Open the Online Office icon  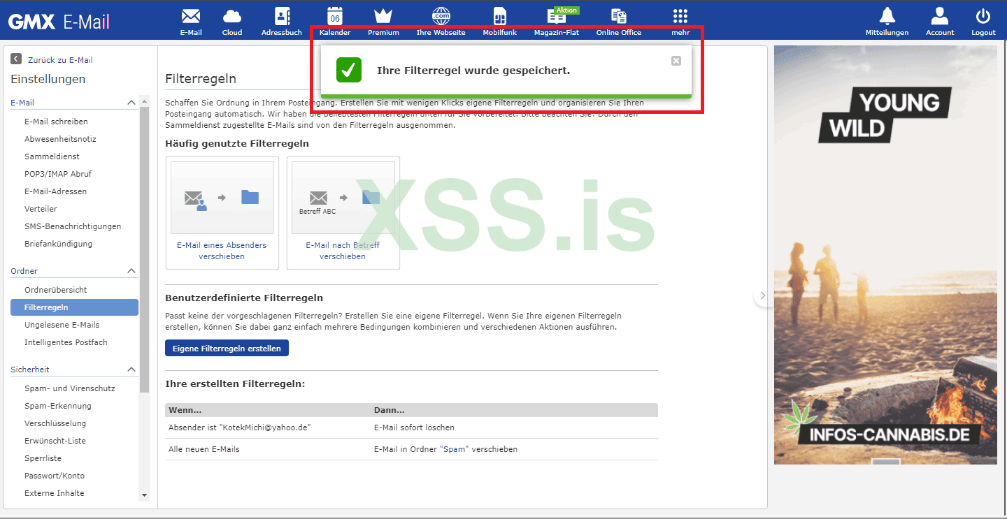pyautogui.click(x=618, y=22)
